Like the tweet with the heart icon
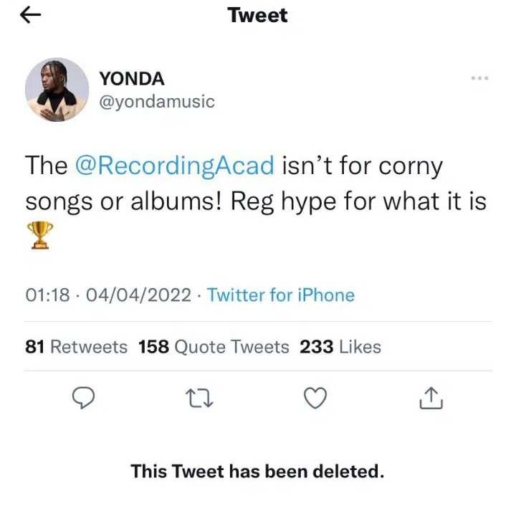 click(x=315, y=398)
